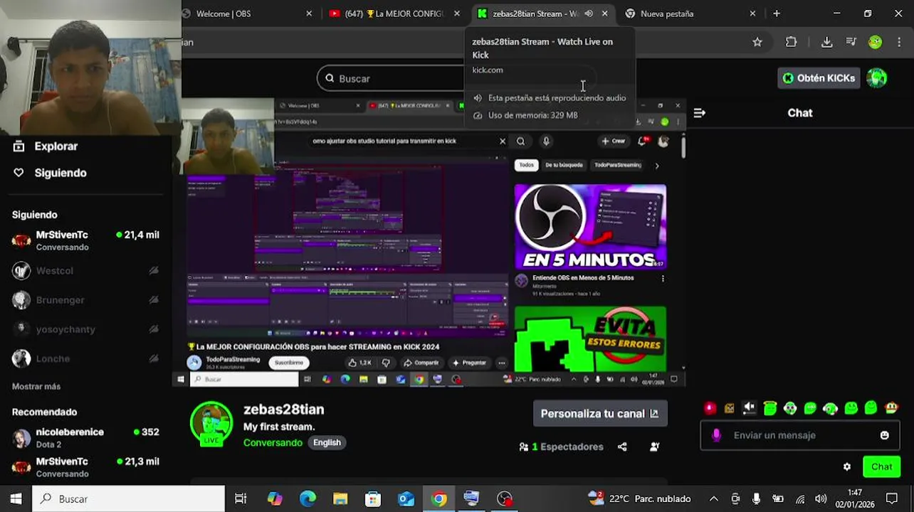
Task: Open Microsoft Edge from taskbar
Action: [x=308, y=498]
